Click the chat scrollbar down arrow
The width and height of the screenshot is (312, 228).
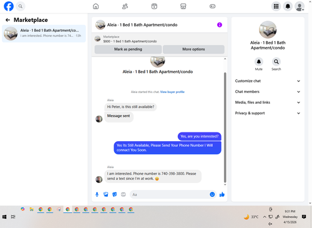[x=225, y=184]
